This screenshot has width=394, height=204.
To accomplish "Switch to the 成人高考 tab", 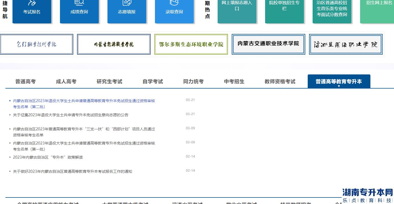I will pos(66,81).
